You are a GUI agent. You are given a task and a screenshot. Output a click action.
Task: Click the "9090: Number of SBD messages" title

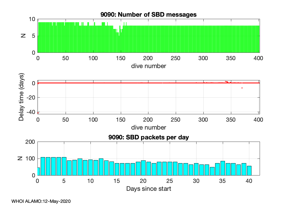pyautogui.click(x=149, y=15)
